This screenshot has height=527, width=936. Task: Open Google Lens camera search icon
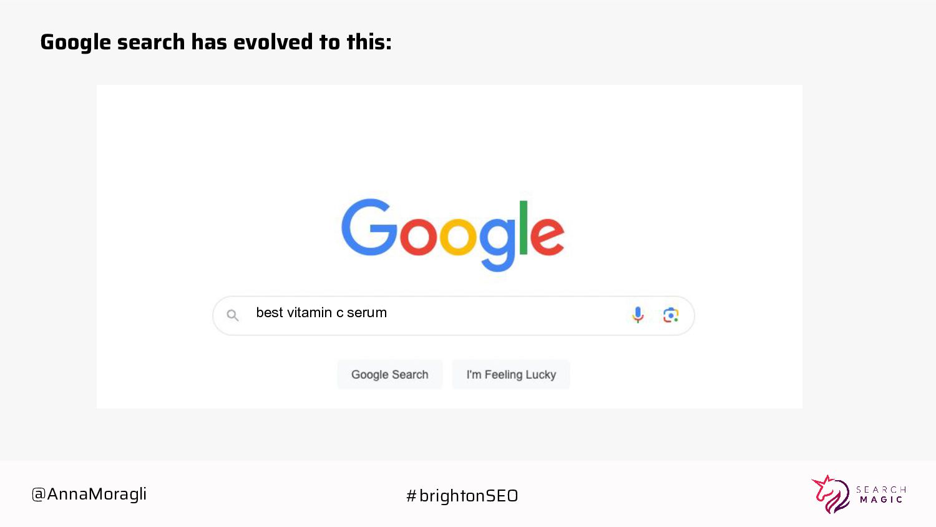[x=671, y=315]
